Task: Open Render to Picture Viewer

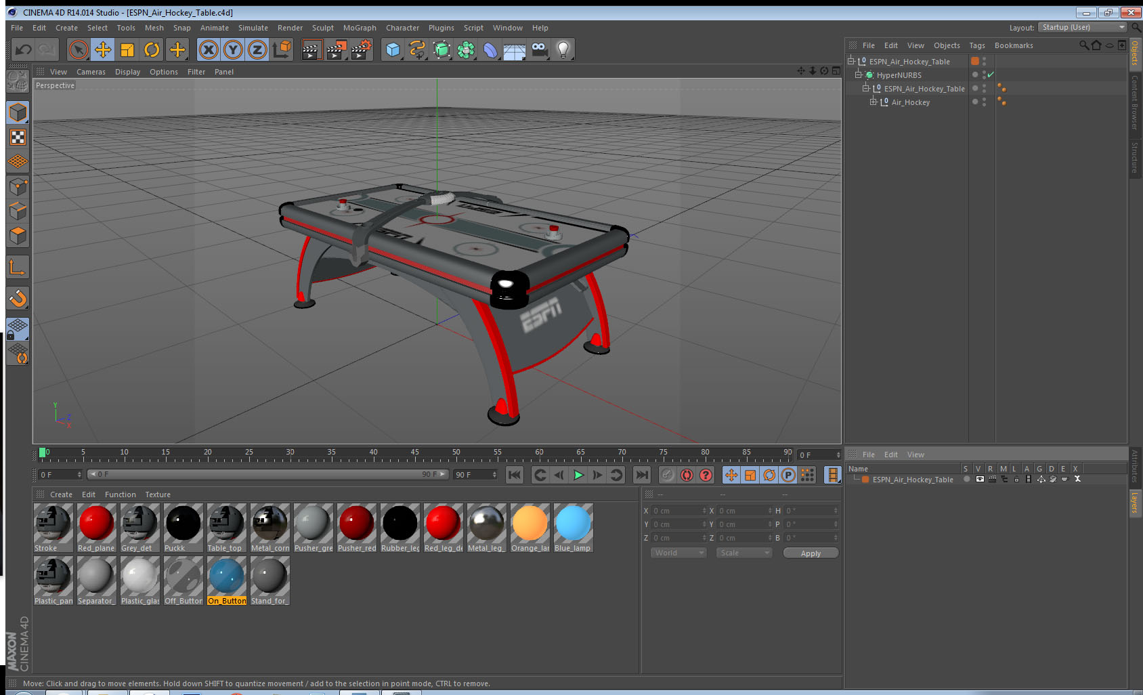Action: click(337, 49)
